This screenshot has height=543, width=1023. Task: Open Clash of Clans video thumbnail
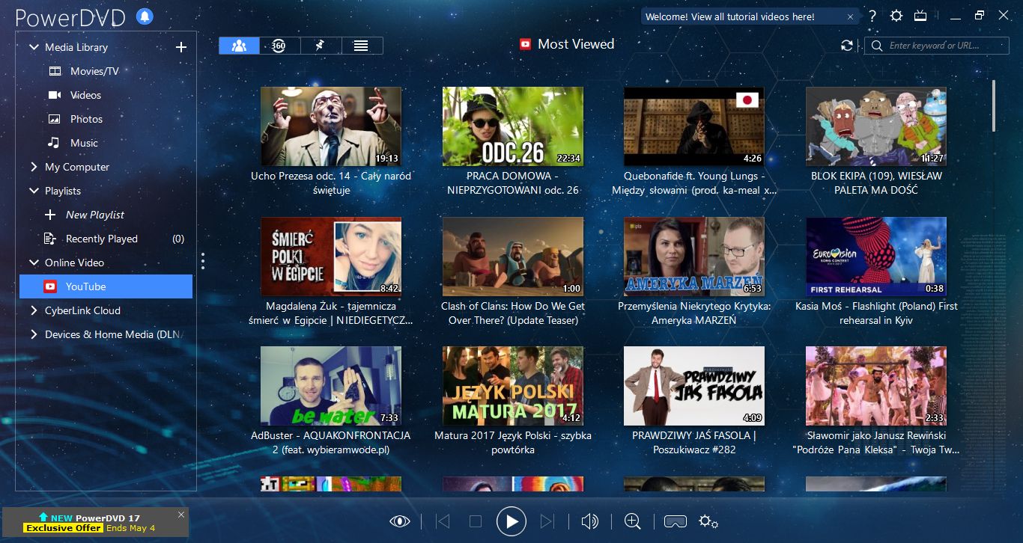click(513, 257)
